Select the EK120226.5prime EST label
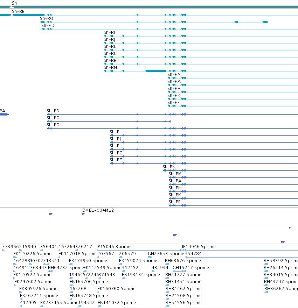The image size is (298, 308). pyautogui.click(x=32, y=254)
